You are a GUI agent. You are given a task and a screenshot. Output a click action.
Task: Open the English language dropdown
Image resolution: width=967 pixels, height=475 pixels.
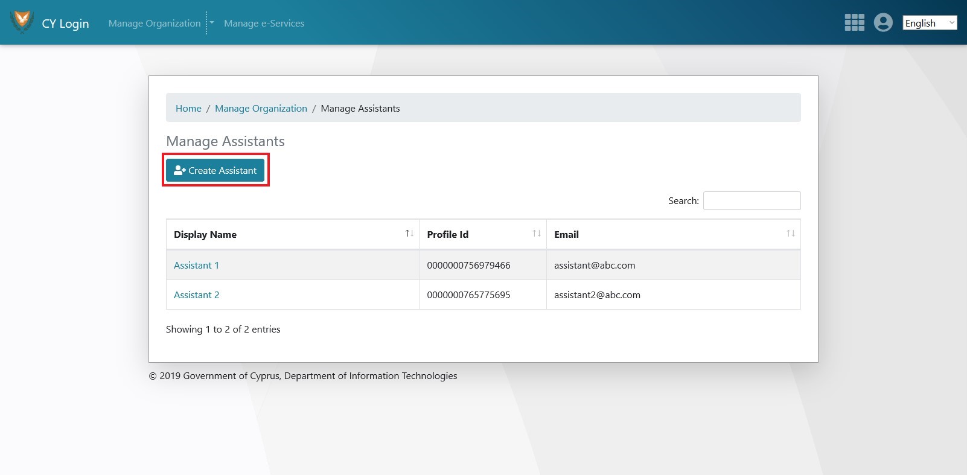tap(929, 23)
